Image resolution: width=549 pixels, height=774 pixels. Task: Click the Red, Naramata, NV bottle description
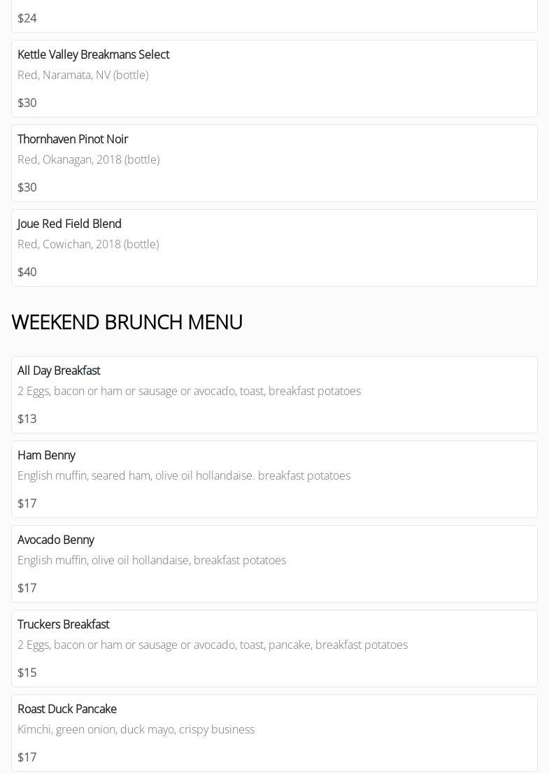83,75
